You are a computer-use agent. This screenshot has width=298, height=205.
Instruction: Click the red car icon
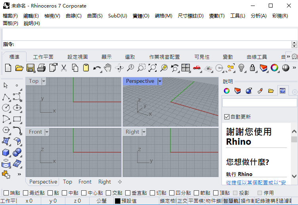(197, 68)
